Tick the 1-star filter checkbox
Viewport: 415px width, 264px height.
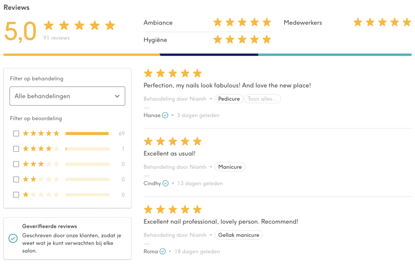(16, 194)
